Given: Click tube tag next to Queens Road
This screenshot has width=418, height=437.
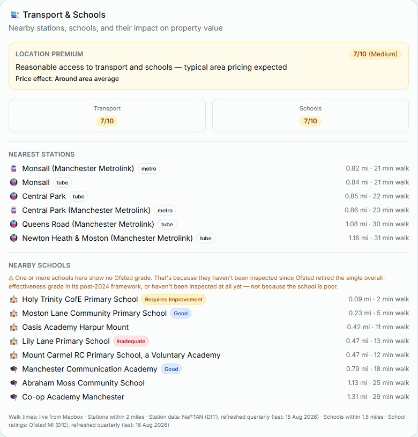Looking at the screenshot, I should coord(167,224).
